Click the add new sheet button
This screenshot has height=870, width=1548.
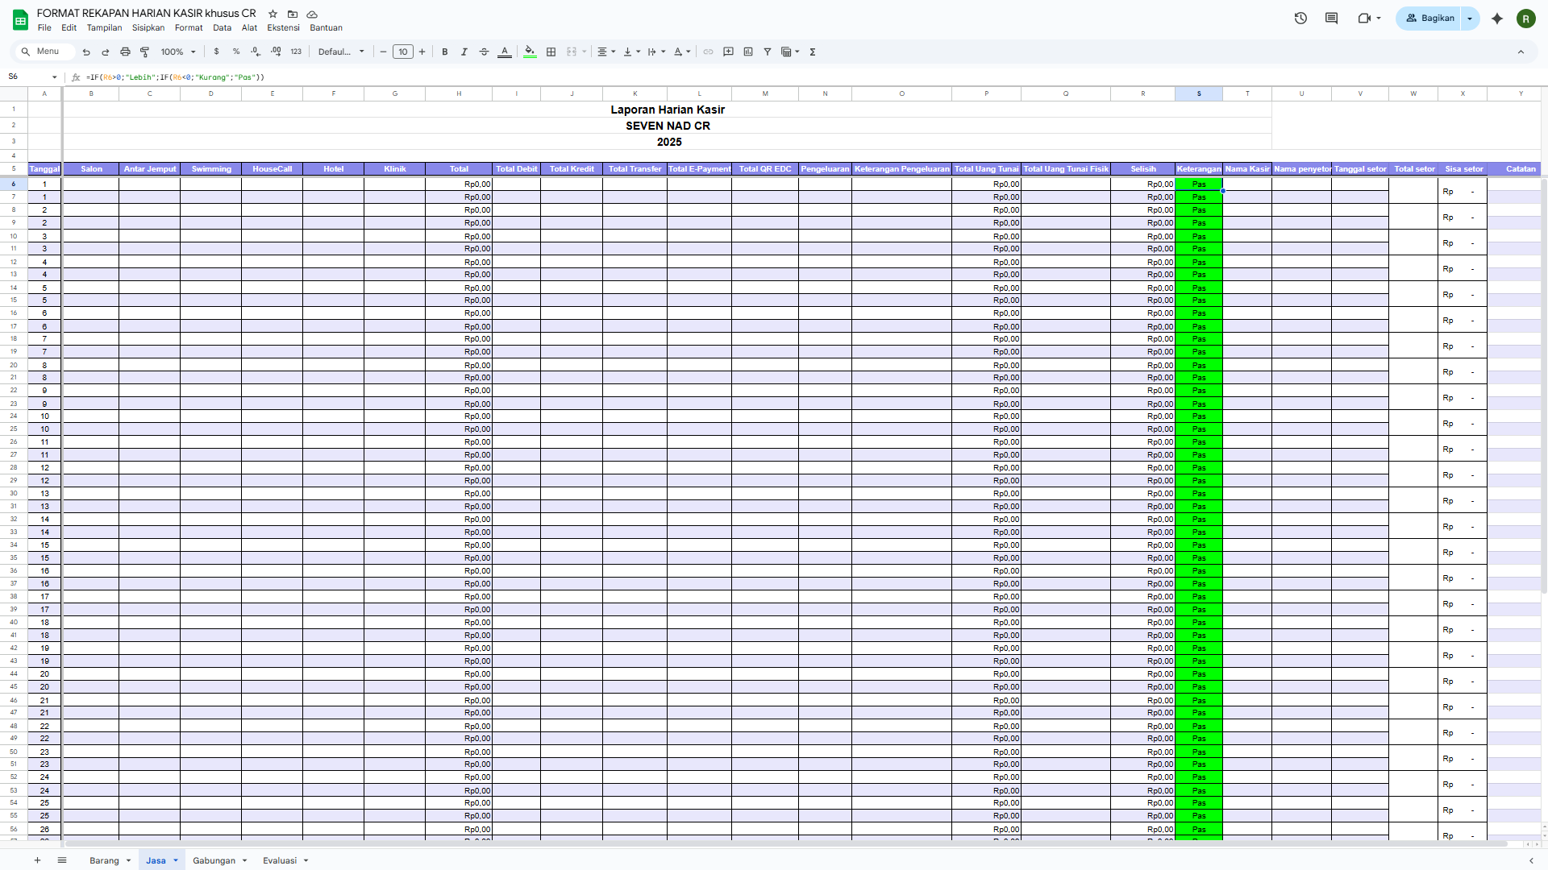click(37, 860)
